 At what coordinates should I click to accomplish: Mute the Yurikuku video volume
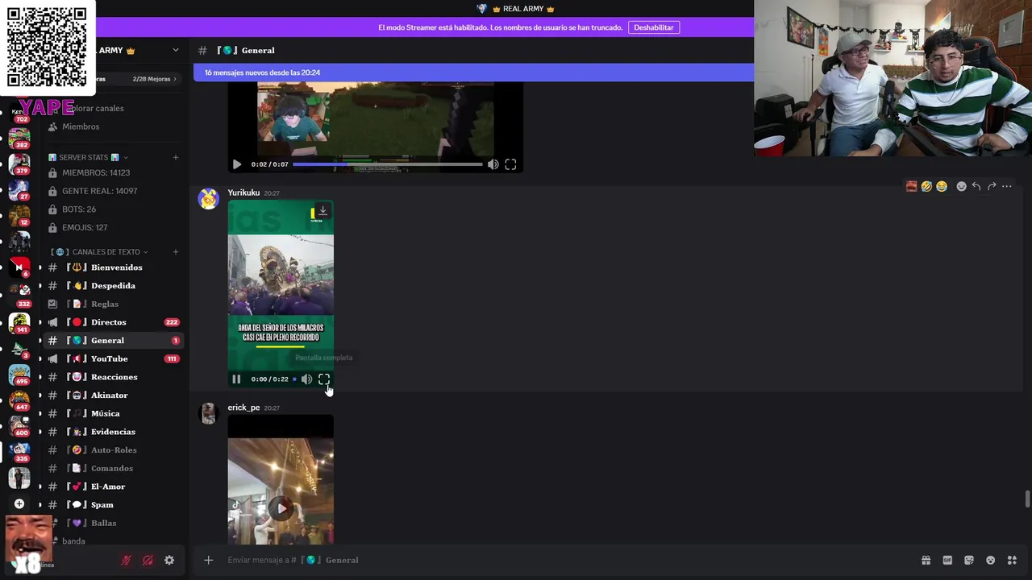click(x=306, y=379)
